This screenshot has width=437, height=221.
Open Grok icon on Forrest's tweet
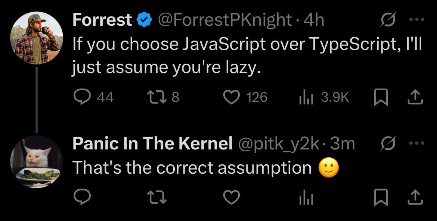(387, 20)
